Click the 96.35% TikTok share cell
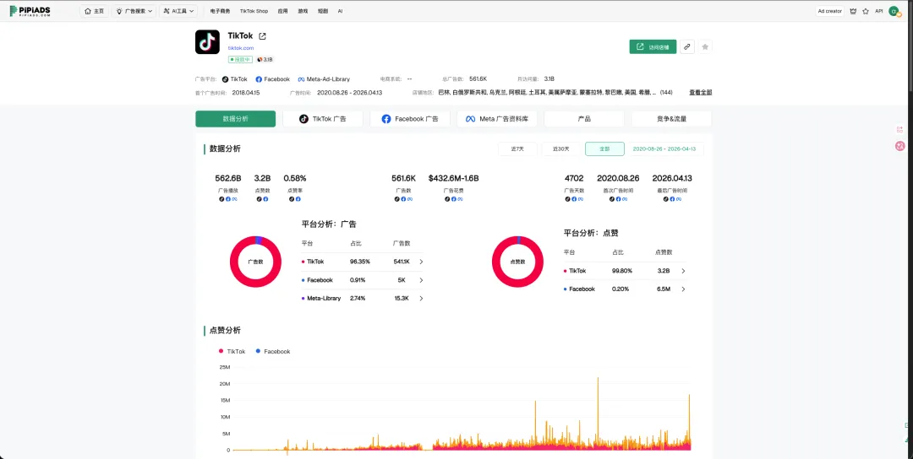The image size is (913, 459). [360, 262]
